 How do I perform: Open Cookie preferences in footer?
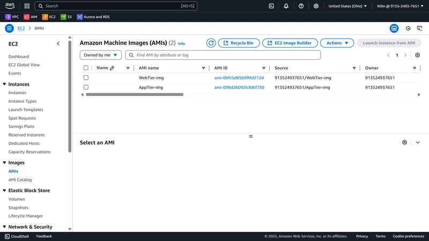click(409, 236)
